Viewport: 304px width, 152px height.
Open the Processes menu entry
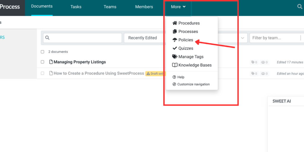coord(188,31)
